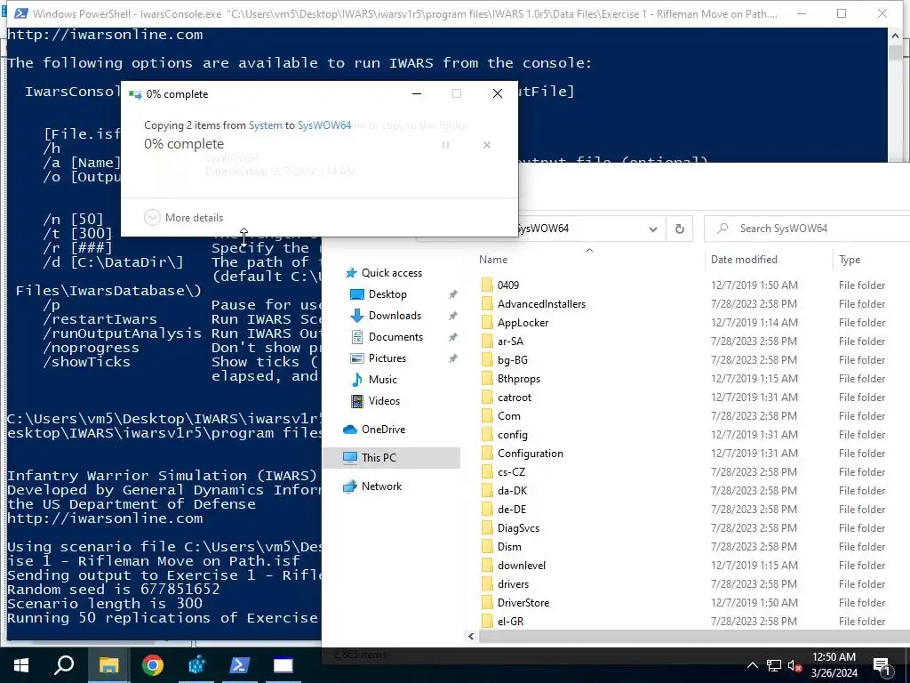Click the System source folder link
The image size is (910, 683).
coord(265,125)
